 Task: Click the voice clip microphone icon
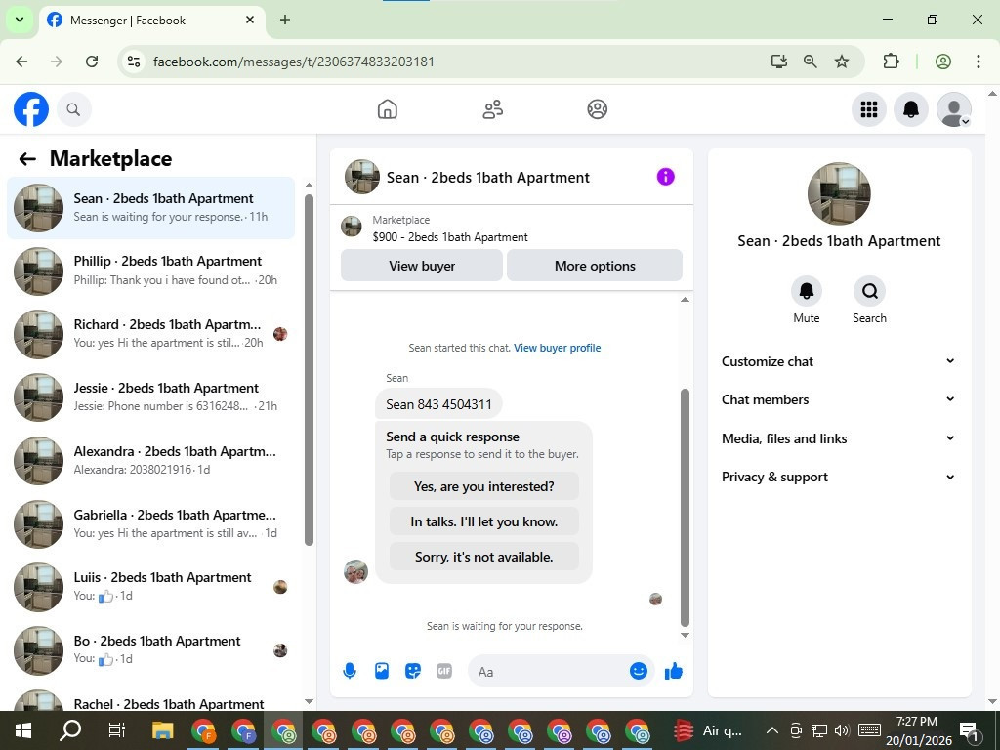coord(350,671)
